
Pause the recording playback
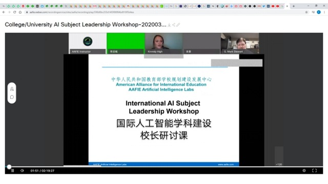coord(12,171)
